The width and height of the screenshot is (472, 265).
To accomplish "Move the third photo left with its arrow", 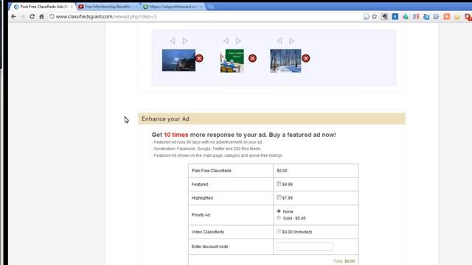I will click(280, 41).
